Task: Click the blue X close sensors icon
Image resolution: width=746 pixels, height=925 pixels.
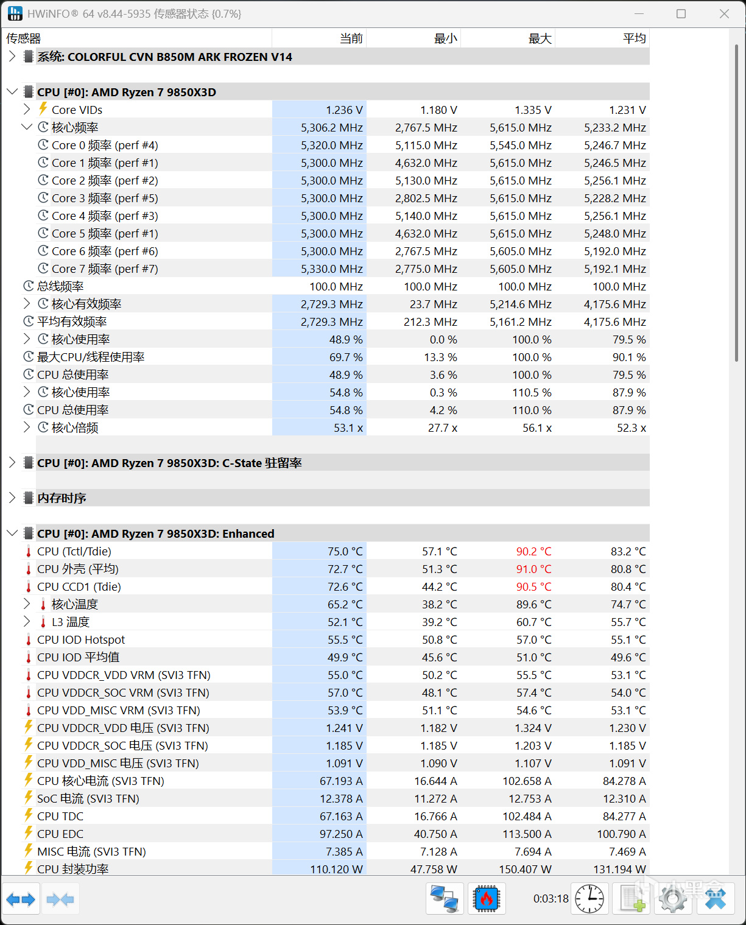Action: click(715, 899)
